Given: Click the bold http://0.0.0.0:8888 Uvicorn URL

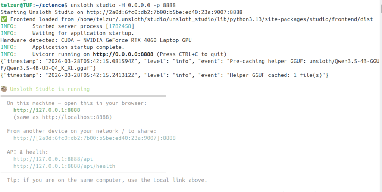Looking at the screenshot, I should [123, 54].
